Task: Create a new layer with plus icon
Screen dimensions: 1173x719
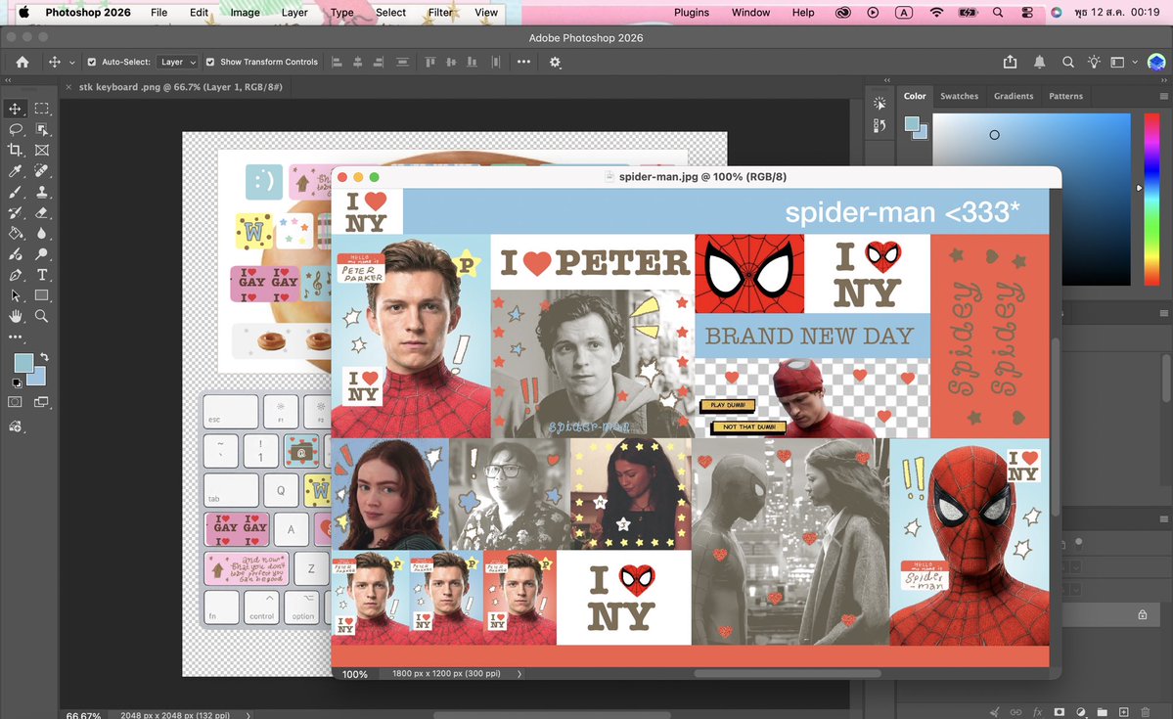Action: click(x=1124, y=712)
